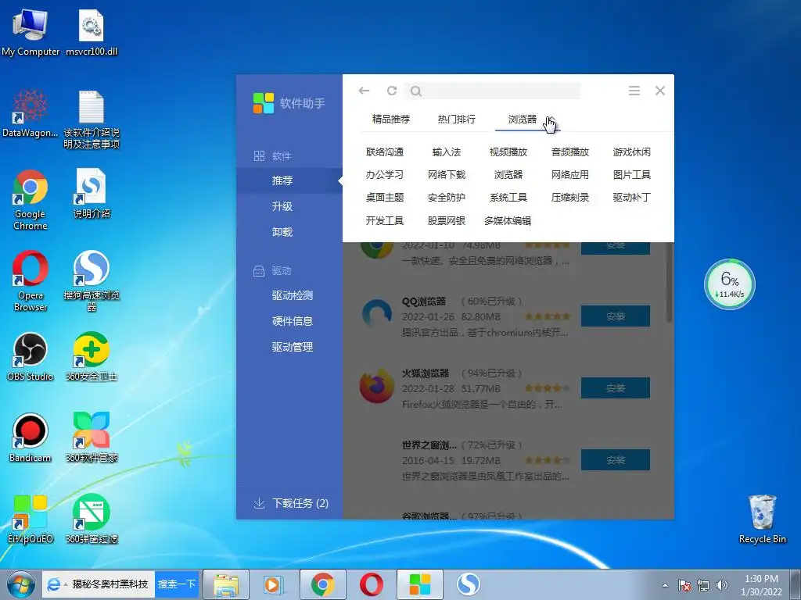
Task: Choose the 办公学习 category
Action: pyautogui.click(x=385, y=174)
